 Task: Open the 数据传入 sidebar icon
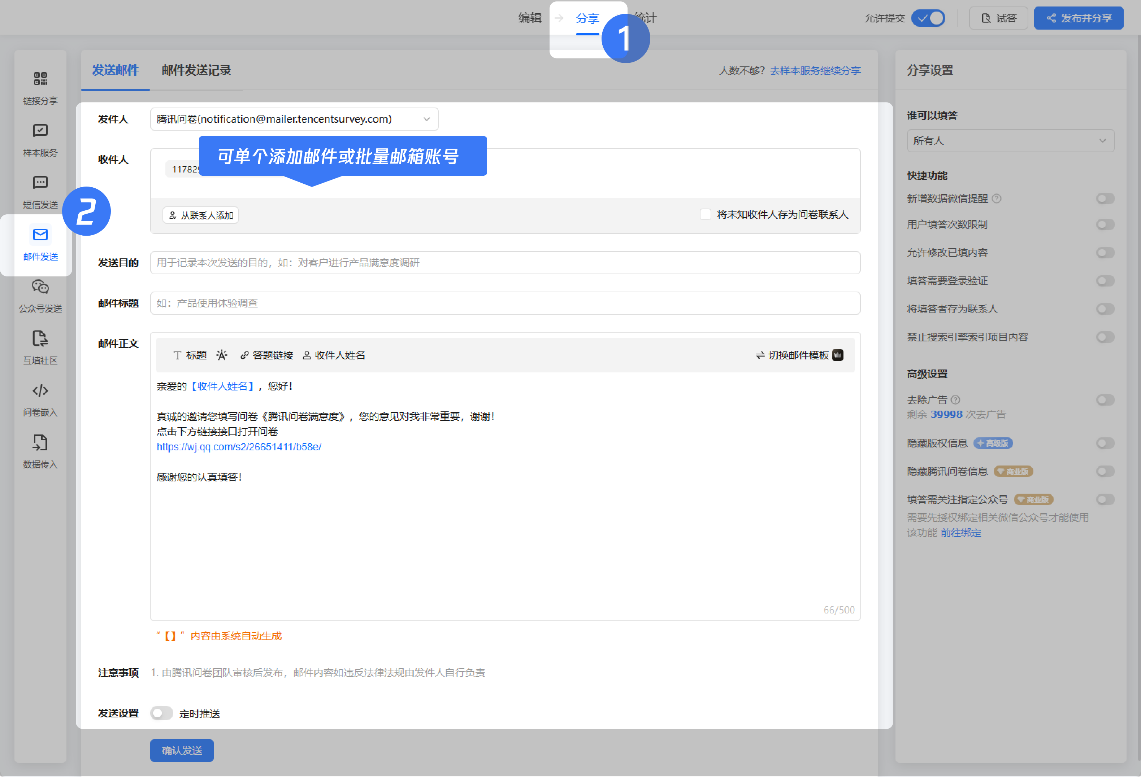(x=40, y=443)
